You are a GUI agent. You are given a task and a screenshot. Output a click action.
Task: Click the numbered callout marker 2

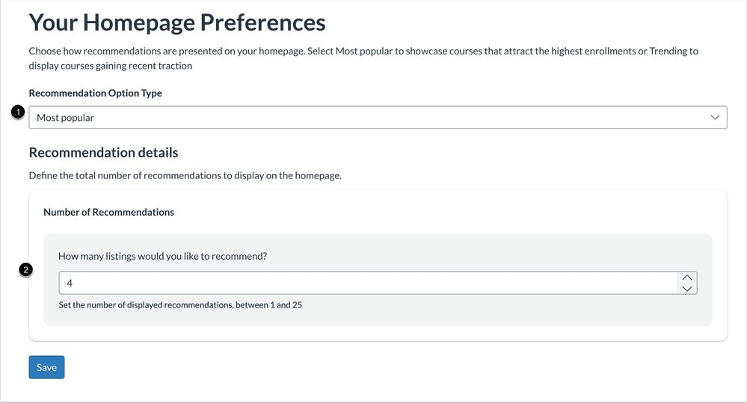(x=26, y=270)
